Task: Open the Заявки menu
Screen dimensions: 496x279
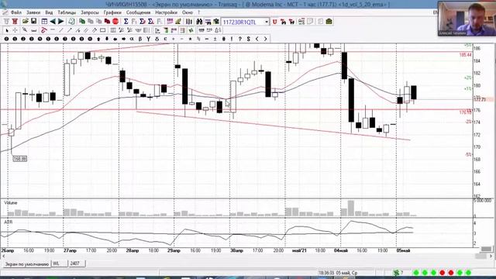Action: pos(33,12)
